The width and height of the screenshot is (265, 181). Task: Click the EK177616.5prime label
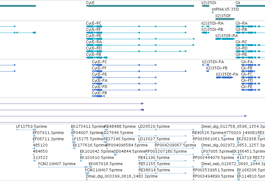90,145
